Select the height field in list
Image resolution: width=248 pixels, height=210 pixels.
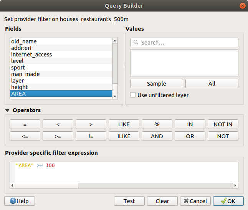tap(20, 87)
